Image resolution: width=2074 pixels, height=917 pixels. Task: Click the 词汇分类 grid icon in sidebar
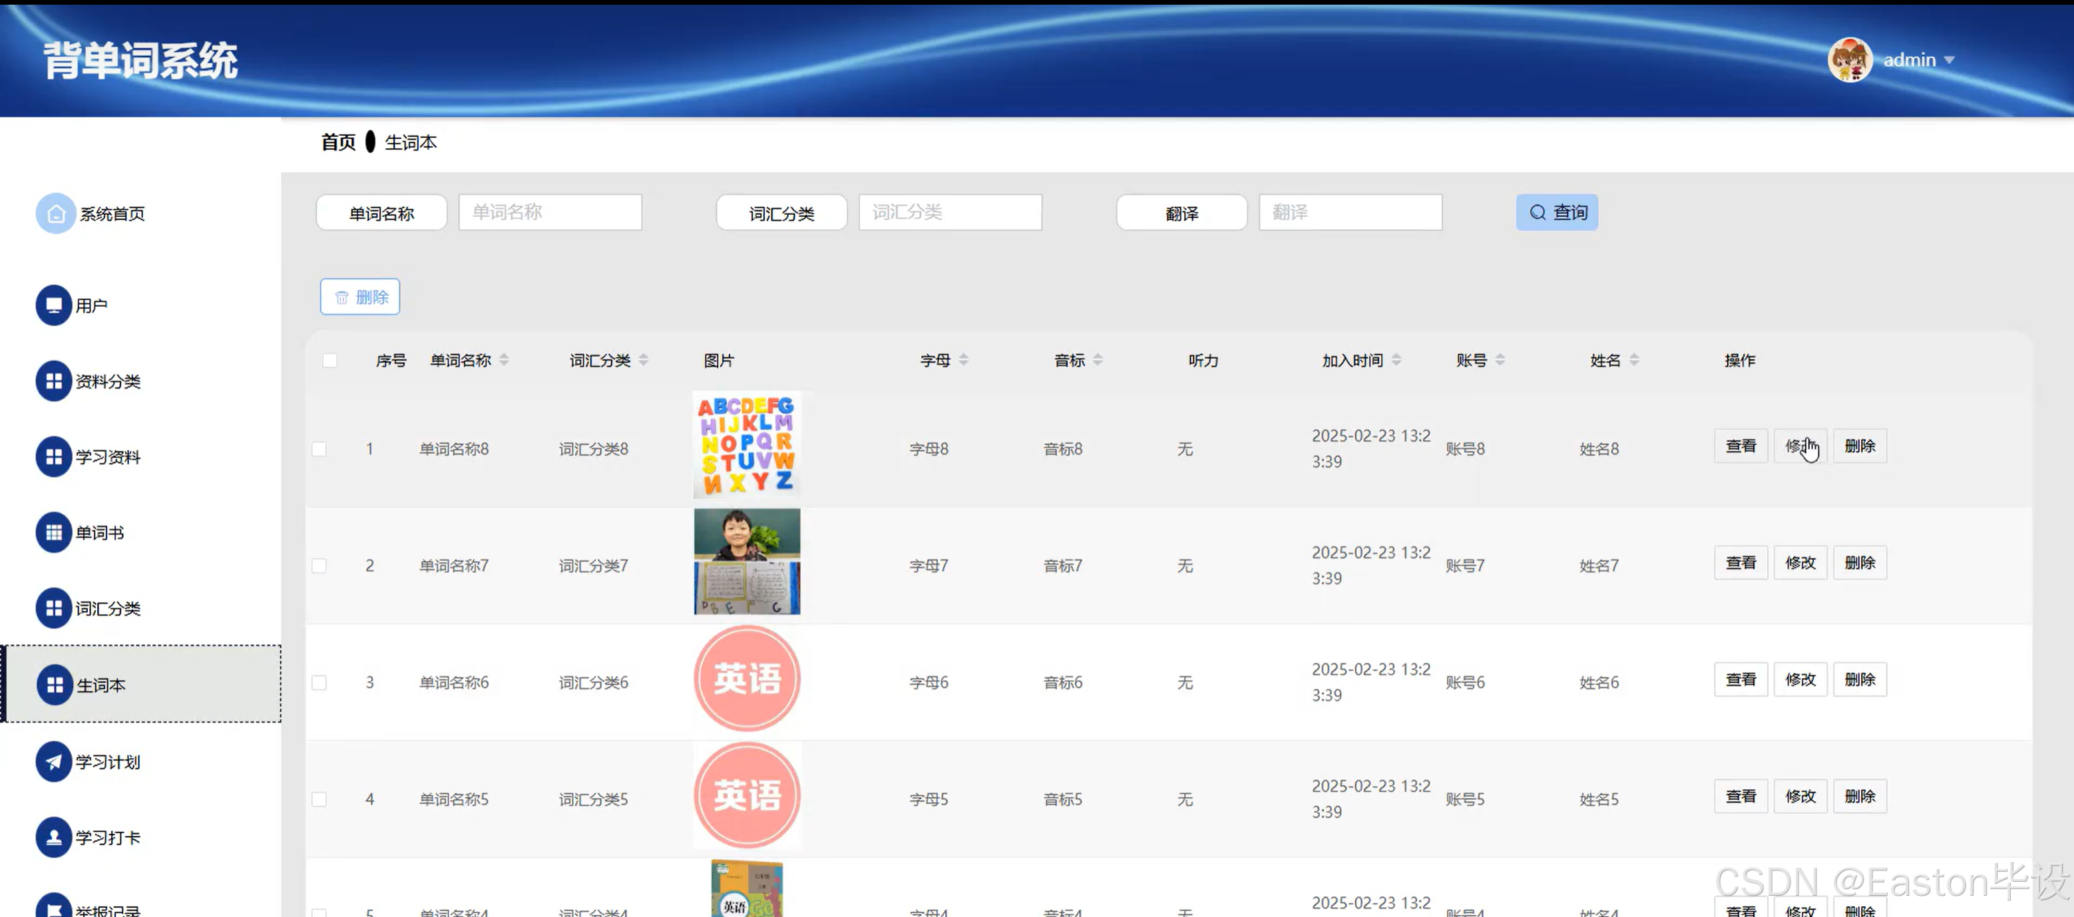tap(54, 608)
